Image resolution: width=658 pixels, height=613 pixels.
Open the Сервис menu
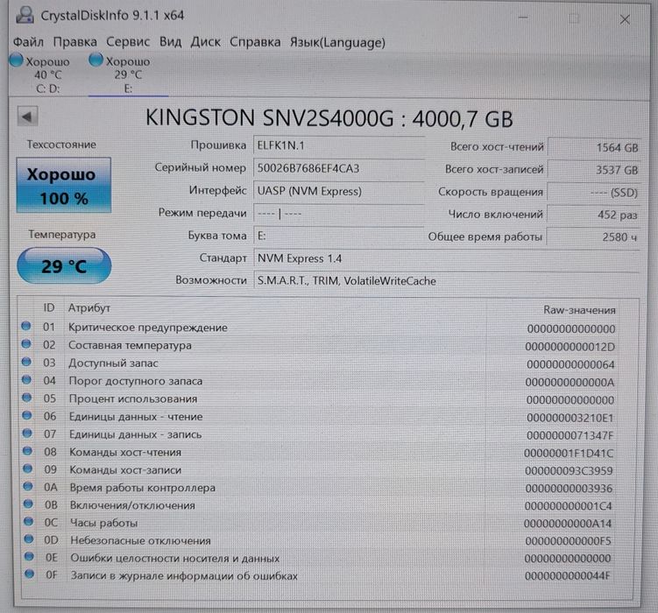point(128,42)
